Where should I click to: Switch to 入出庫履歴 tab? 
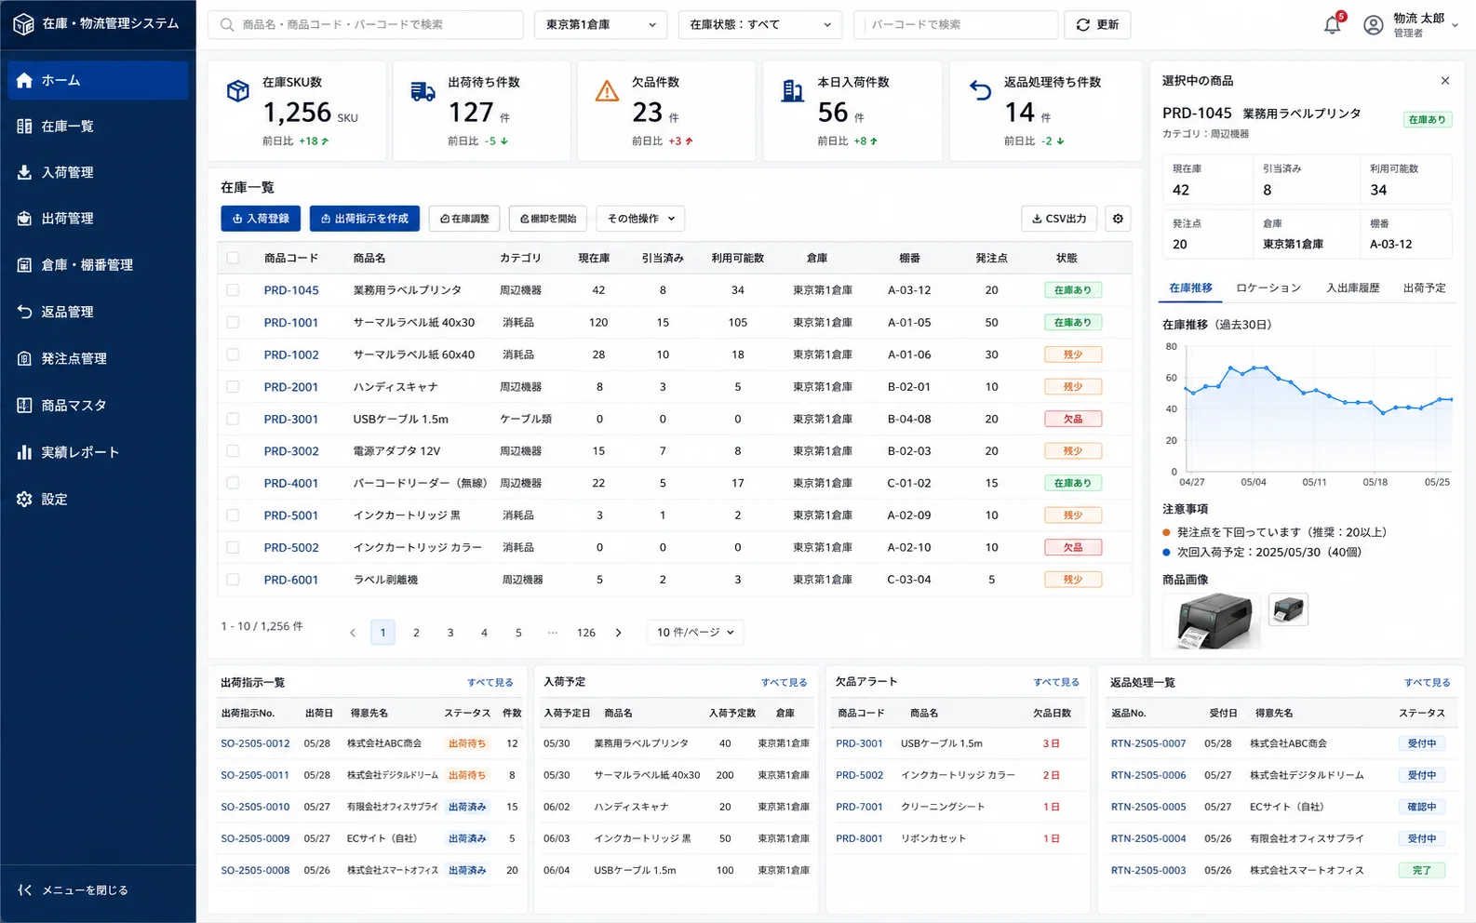pyautogui.click(x=1353, y=288)
